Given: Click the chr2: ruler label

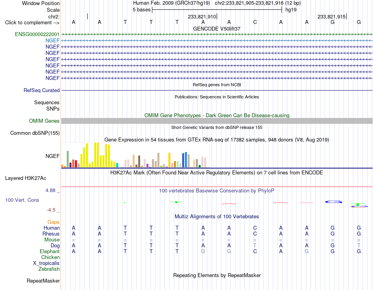Looking at the screenshot, I should click(54, 16).
